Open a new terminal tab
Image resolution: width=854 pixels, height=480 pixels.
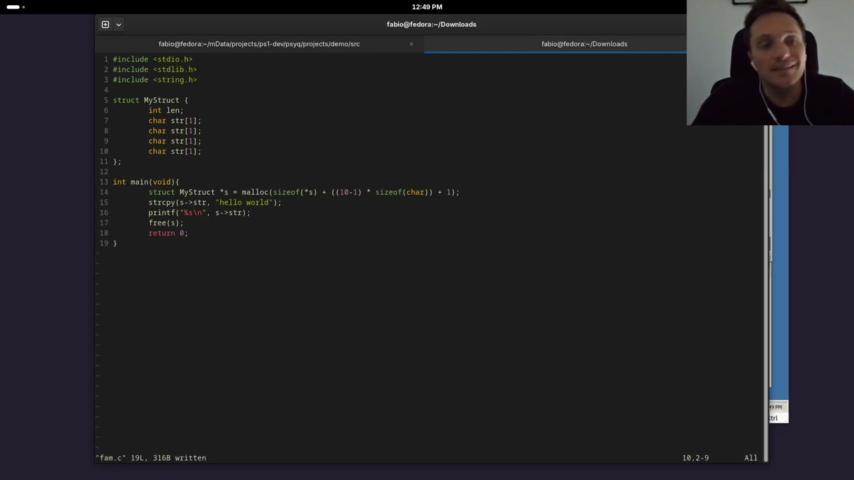(x=105, y=25)
